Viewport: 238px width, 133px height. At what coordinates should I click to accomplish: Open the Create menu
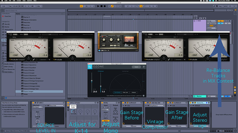[x=19, y=1]
